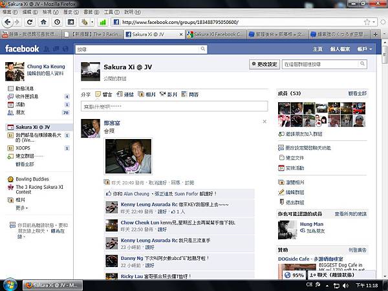Viewport: 388px width, 291px height.
Task: Open the browser home page icon
Action: [43, 22]
